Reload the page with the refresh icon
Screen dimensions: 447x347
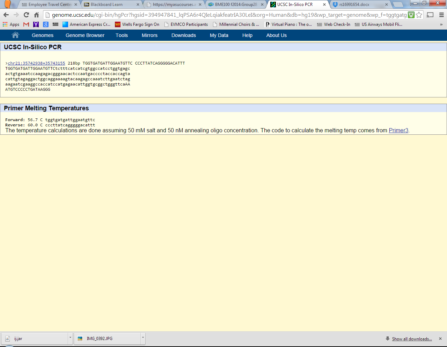(x=26, y=15)
